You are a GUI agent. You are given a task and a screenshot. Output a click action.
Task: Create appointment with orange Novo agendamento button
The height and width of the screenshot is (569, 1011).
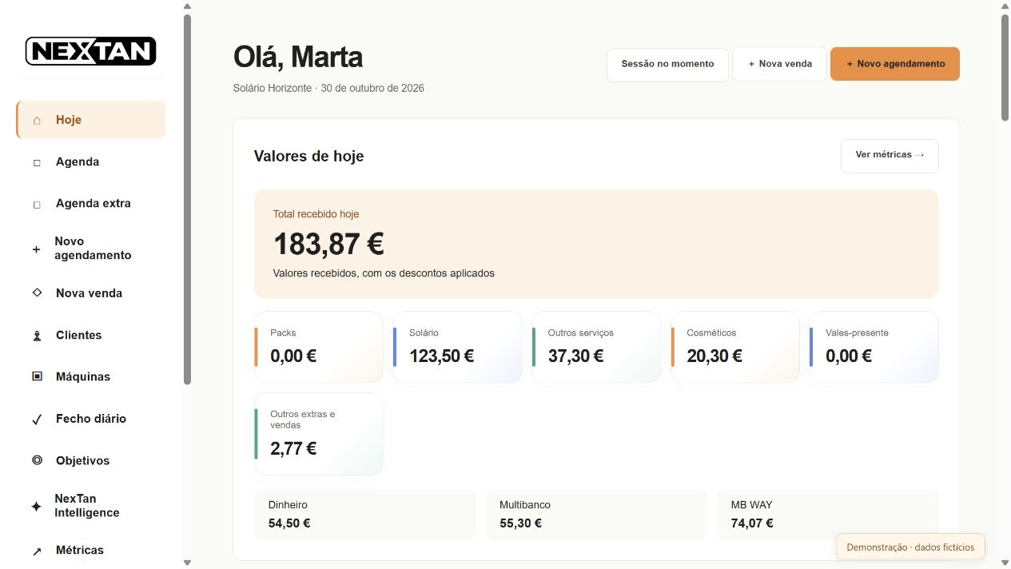tap(895, 65)
